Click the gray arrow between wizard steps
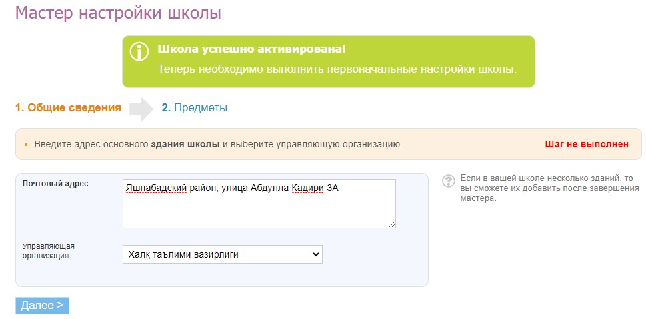Screen dimensions: 646x319 coord(141,109)
